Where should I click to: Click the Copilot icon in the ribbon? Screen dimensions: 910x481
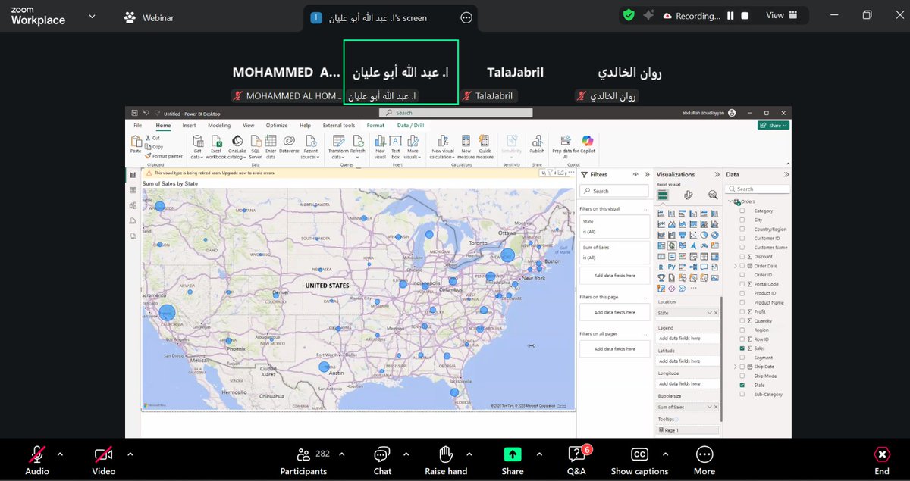click(586, 140)
